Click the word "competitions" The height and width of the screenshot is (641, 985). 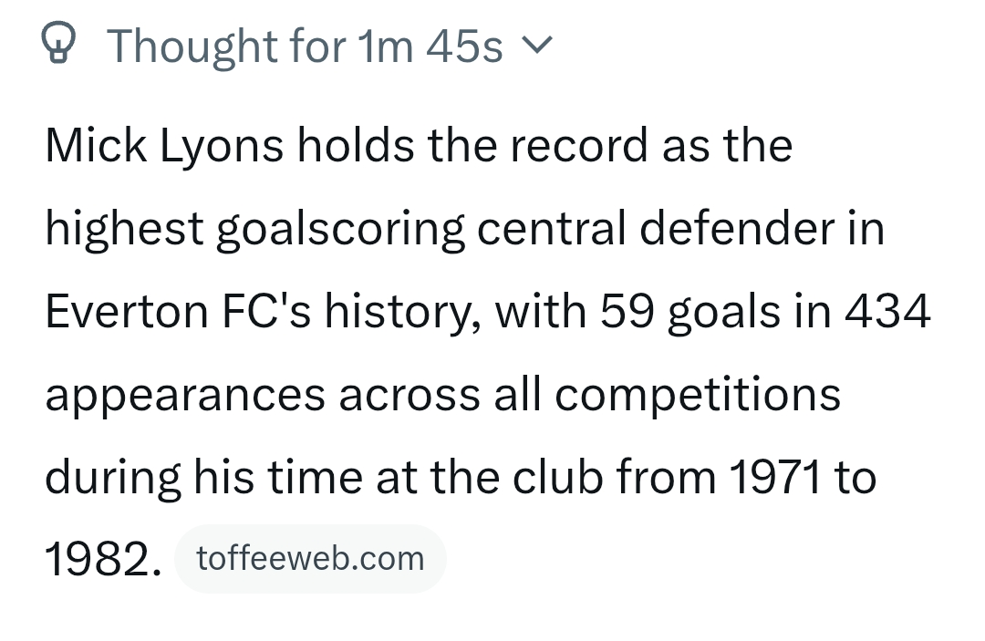tap(697, 395)
